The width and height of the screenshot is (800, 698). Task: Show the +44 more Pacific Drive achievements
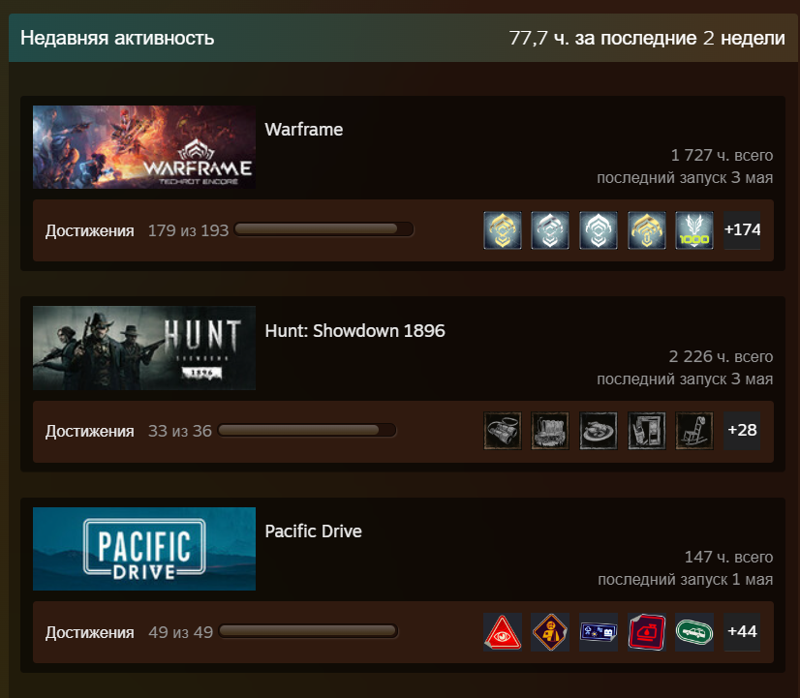tap(742, 632)
